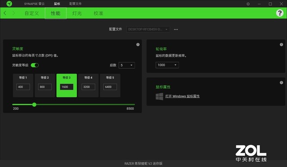Click the sensitivity panel info icon

point(138,44)
